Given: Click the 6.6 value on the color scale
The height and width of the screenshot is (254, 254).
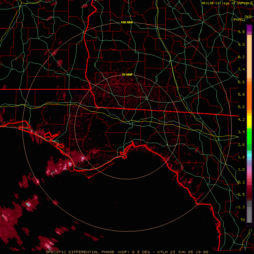Looking at the screenshot, I should (241, 82).
